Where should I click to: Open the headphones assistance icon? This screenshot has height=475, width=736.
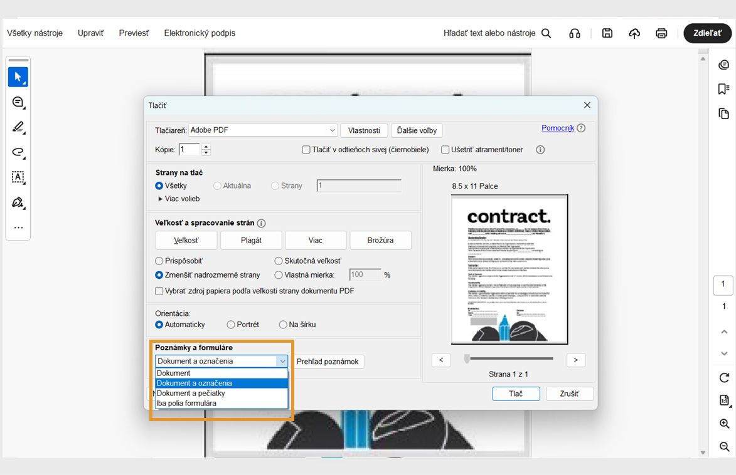[575, 33]
